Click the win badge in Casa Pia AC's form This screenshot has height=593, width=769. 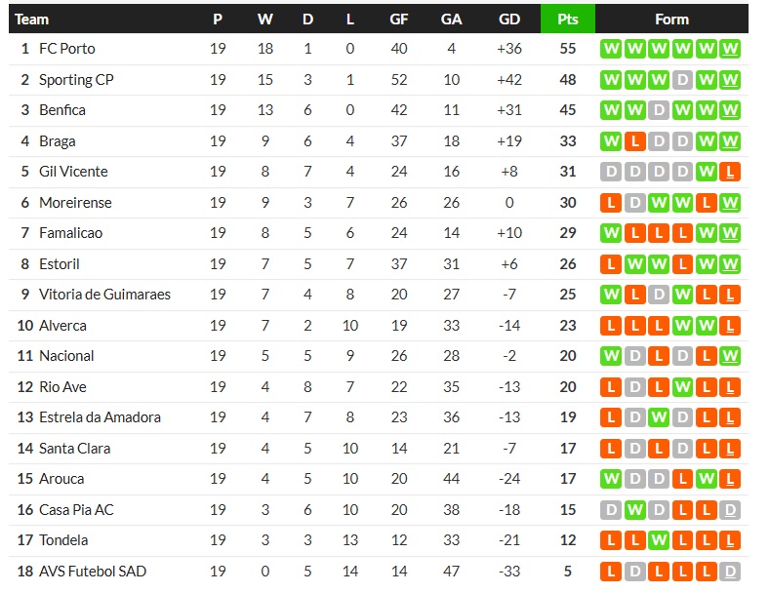[635, 510]
